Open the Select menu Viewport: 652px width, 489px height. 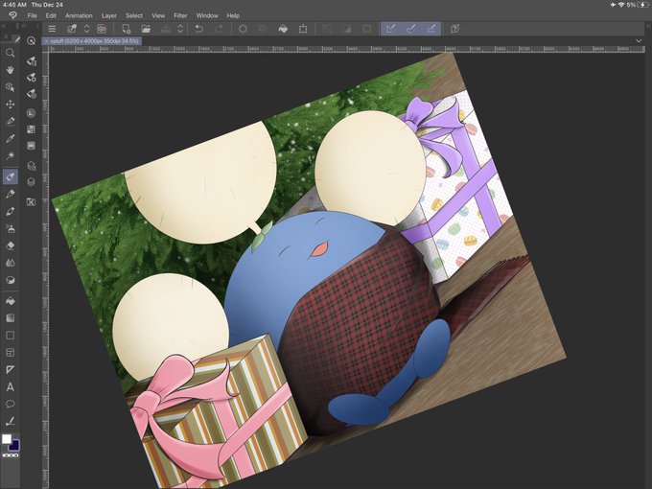(x=134, y=15)
